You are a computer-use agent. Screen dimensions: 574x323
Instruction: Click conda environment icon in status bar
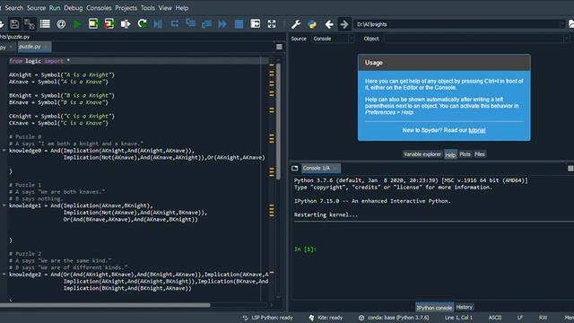361,318
